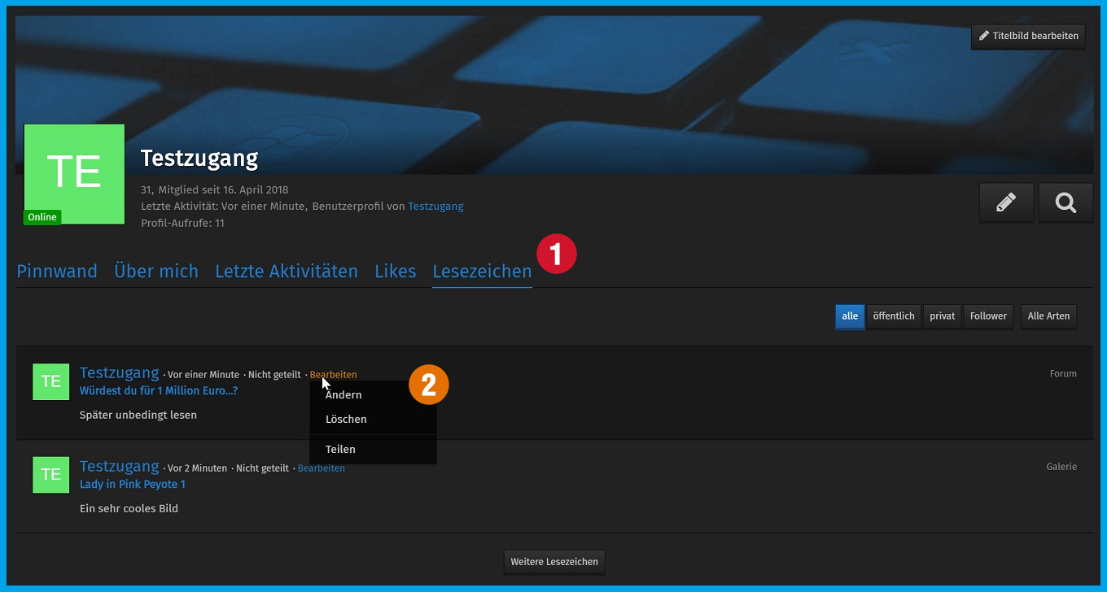Click the magnifier search icon button
Image resolution: width=1107 pixels, height=592 pixels.
click(x=1065, y=202)
